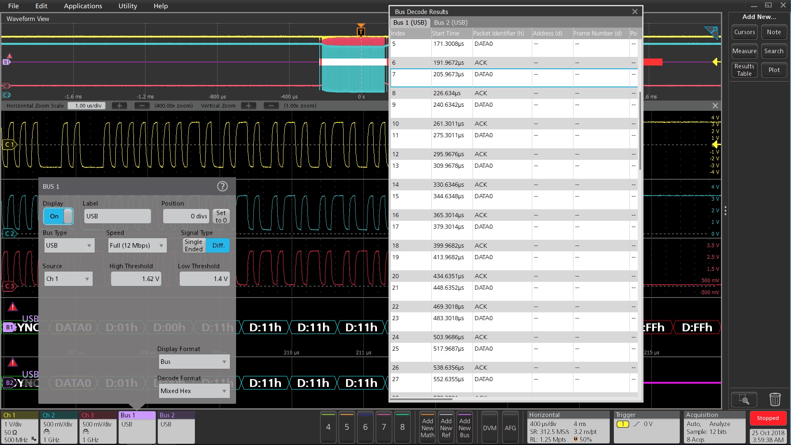
Task: Click vertical zoom plus icon
Action: click(x=248, y=106)
